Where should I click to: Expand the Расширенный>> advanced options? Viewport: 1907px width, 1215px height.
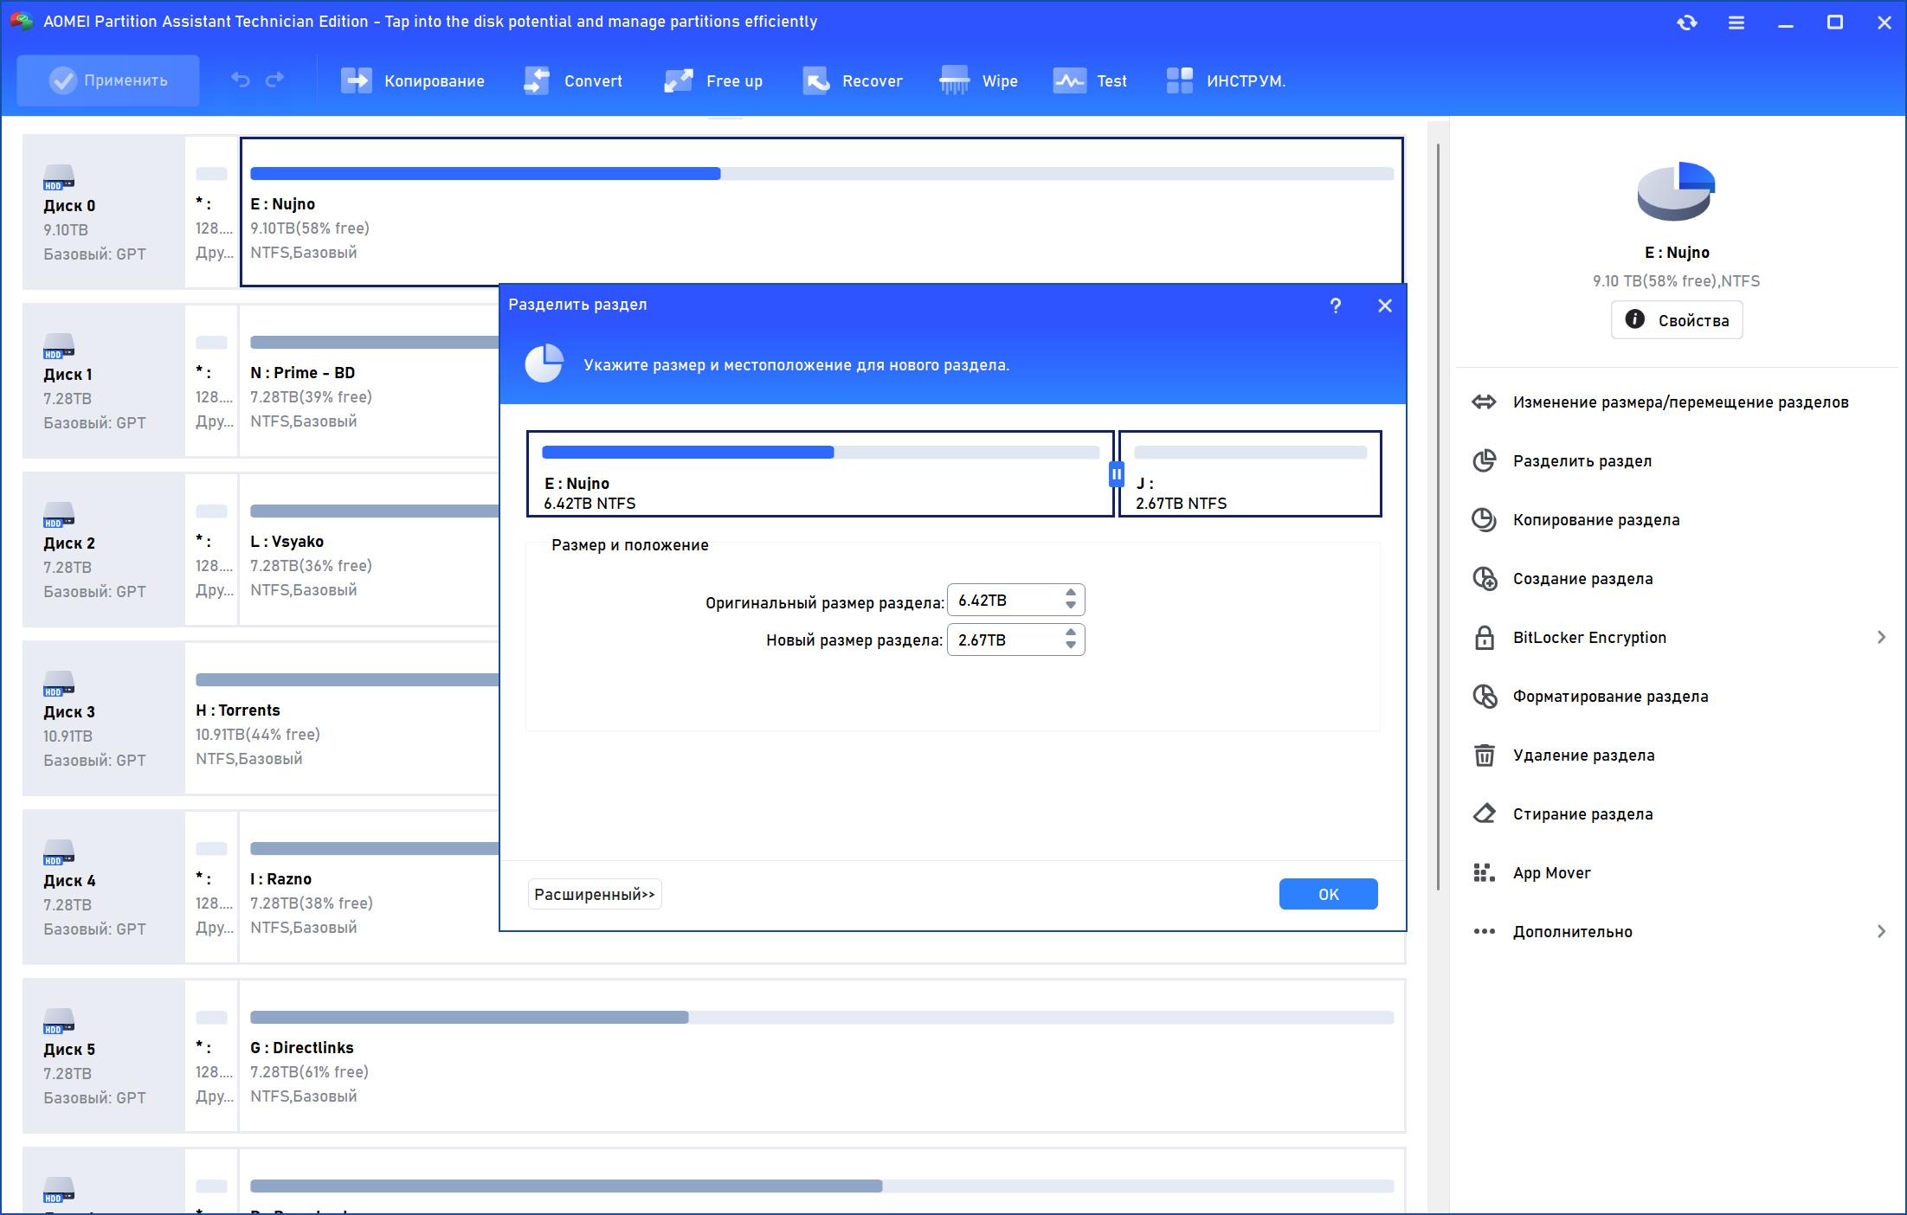[x=595, y=894]
